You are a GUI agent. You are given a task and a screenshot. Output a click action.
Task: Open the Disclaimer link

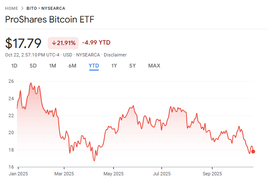(115, 55)
